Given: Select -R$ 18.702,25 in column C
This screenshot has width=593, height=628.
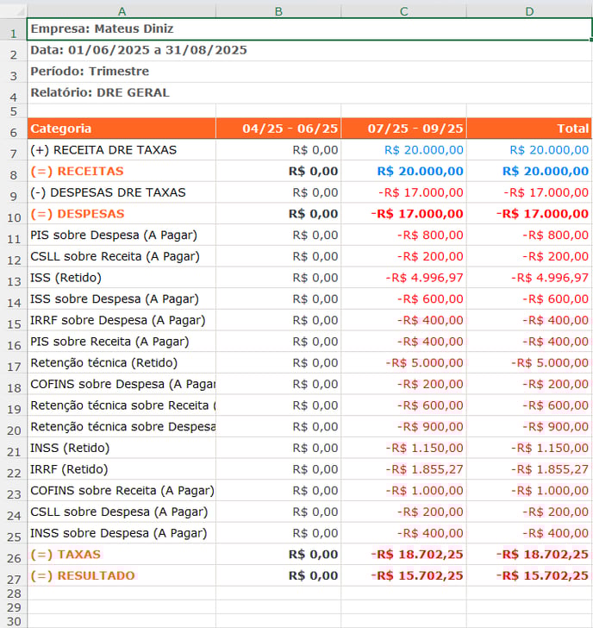Looking at the screenshot, I should click(403, 555).
